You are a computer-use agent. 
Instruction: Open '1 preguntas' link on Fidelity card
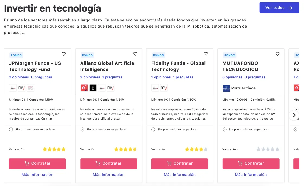pyautogui.click(x=183, y=77)
